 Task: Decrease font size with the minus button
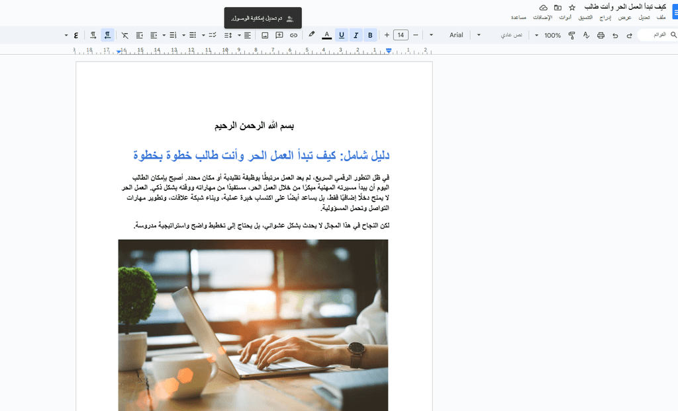(x=416, y=35)
